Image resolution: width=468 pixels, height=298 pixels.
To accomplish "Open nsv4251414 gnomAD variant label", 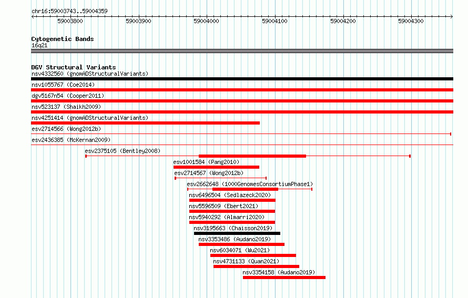I will pyautogui.click(x=90, y=118).
